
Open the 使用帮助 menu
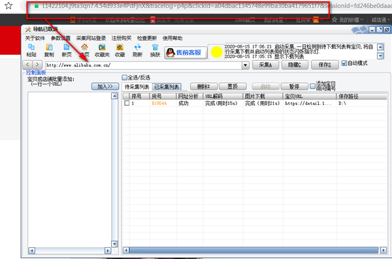172,38
